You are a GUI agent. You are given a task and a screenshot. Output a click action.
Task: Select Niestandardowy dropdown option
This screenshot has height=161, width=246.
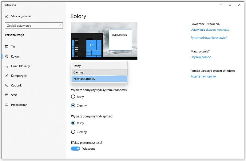pos(99,79)
